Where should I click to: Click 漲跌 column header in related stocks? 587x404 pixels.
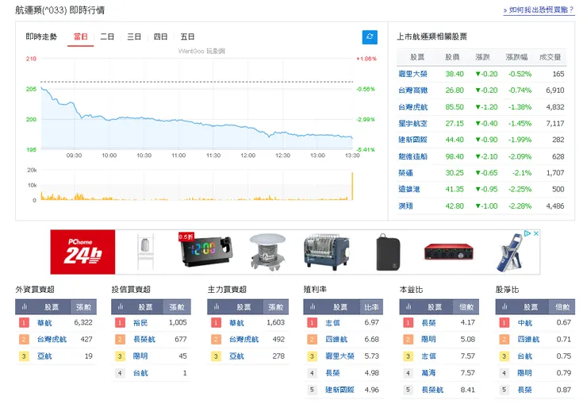tap(482, 57)
